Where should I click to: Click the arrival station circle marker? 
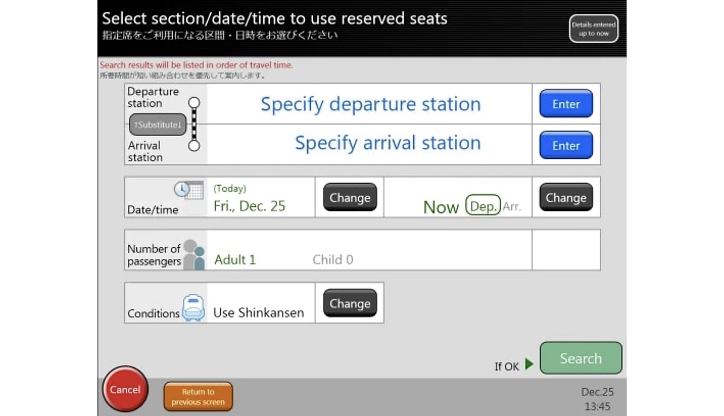coord(194,146)
